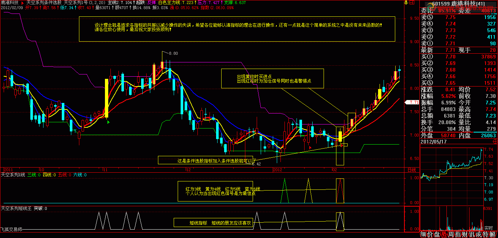
Task: Click sell level 卖② price 7.72
Action: pos(450,37)
